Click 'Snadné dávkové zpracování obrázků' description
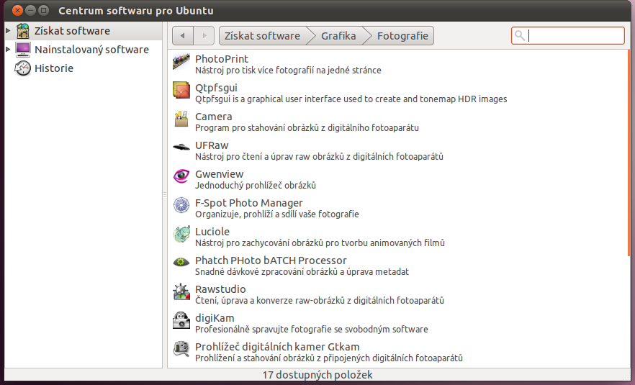Screen dimensions: 635x385 [302, 271]
